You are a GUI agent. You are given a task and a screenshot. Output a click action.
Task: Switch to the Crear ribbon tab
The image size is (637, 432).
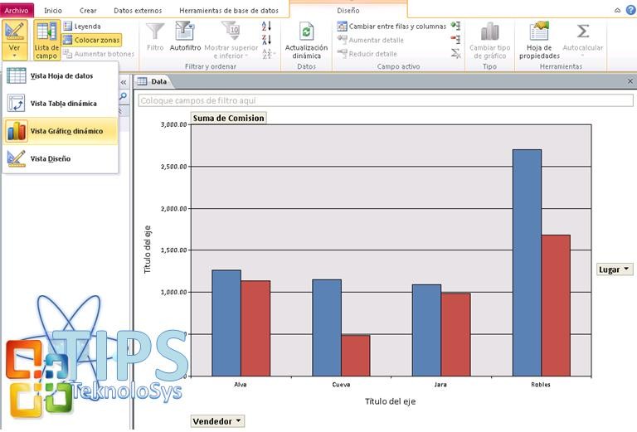point(88,11)
